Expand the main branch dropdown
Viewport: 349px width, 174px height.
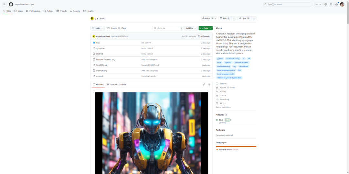[x=98, y=28]
